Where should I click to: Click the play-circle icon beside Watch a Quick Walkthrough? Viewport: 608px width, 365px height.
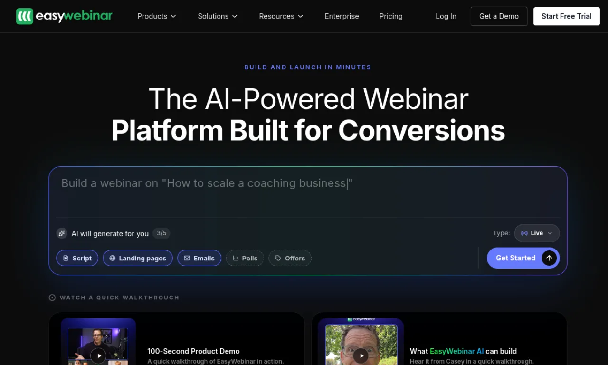point(52,298)
